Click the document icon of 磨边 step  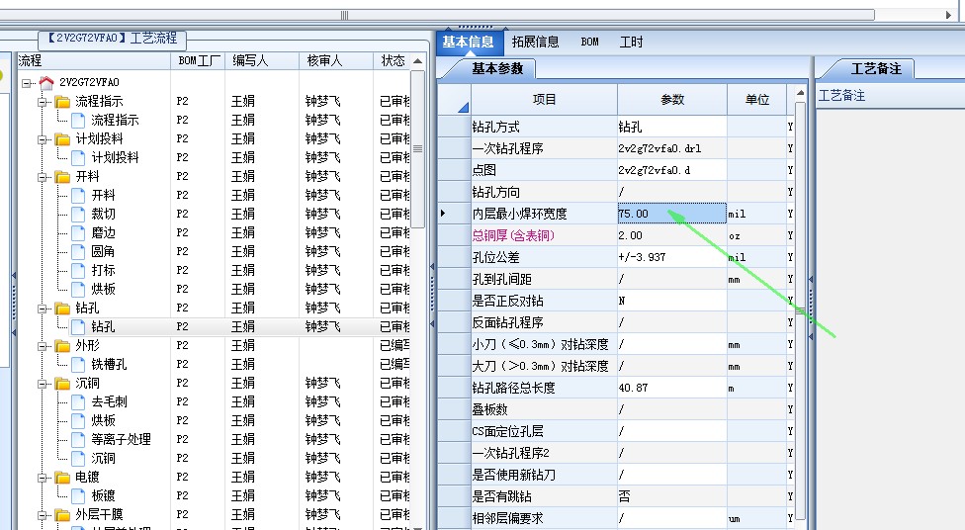pyautogui.click(x=78, y=232)
